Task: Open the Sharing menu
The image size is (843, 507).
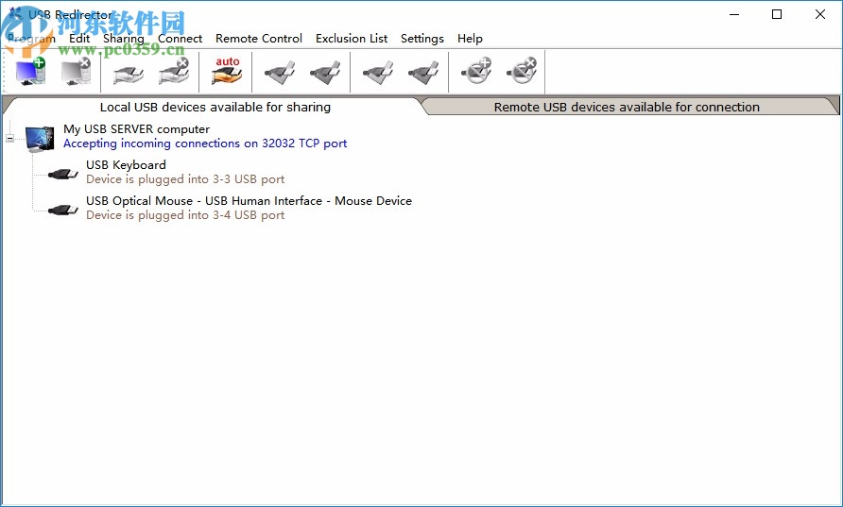Action: pos(124,39)
